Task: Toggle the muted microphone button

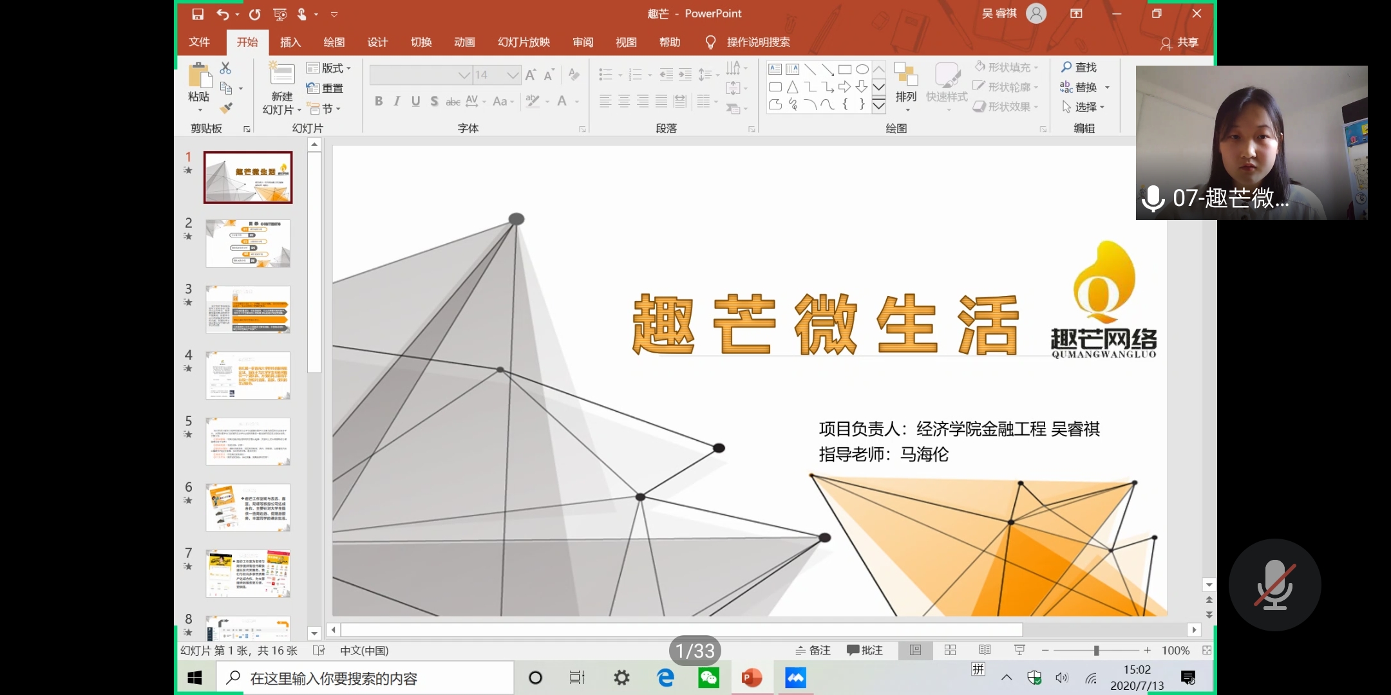Action: 1274,585
